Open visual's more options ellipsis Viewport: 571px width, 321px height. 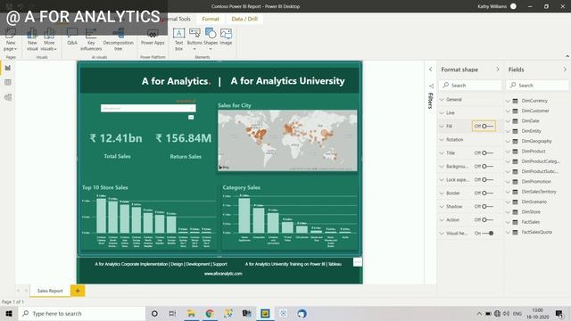tap(358, 262)
